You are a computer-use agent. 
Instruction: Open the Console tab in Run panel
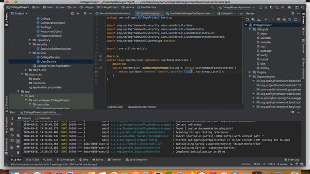pos(24,118)
